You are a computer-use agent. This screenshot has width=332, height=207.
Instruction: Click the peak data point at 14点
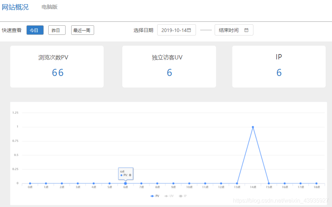coord(253,127)
